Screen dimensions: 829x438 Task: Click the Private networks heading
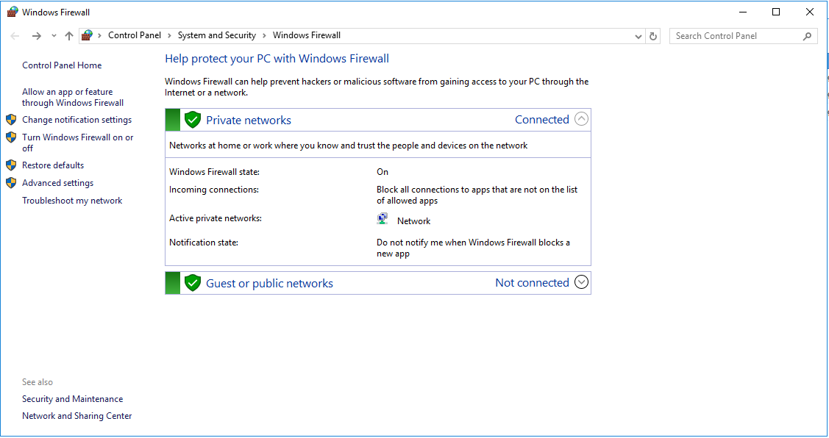pyautogui.click(x=249, y=121)
